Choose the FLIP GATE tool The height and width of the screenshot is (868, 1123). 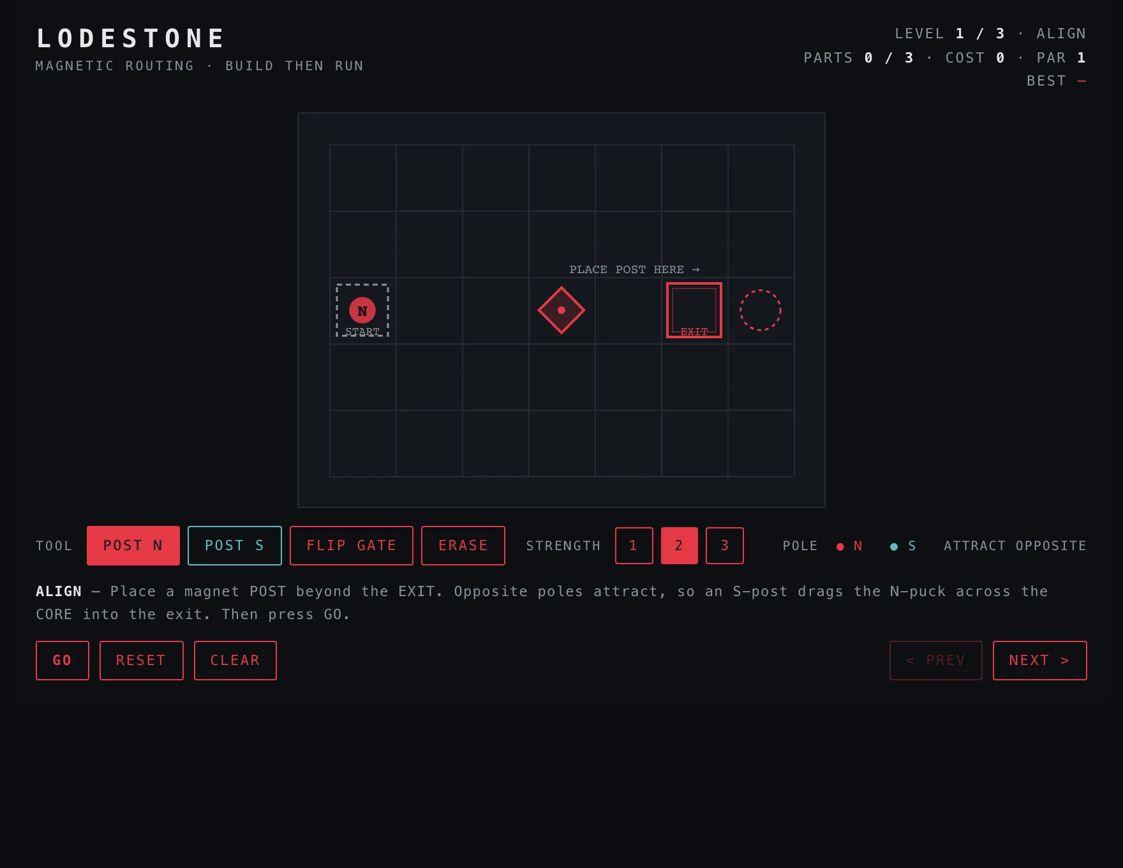tap(352, 546)
